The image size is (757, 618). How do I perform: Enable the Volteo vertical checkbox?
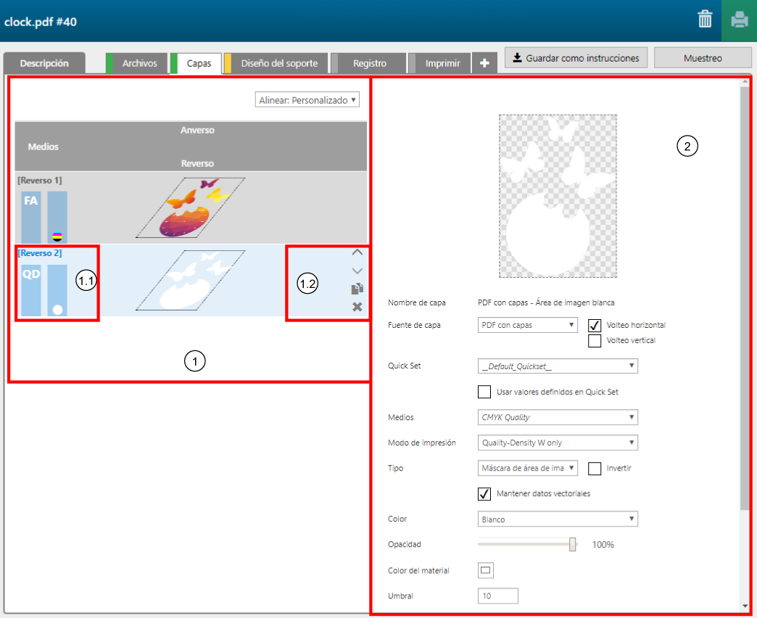point(595,340)
